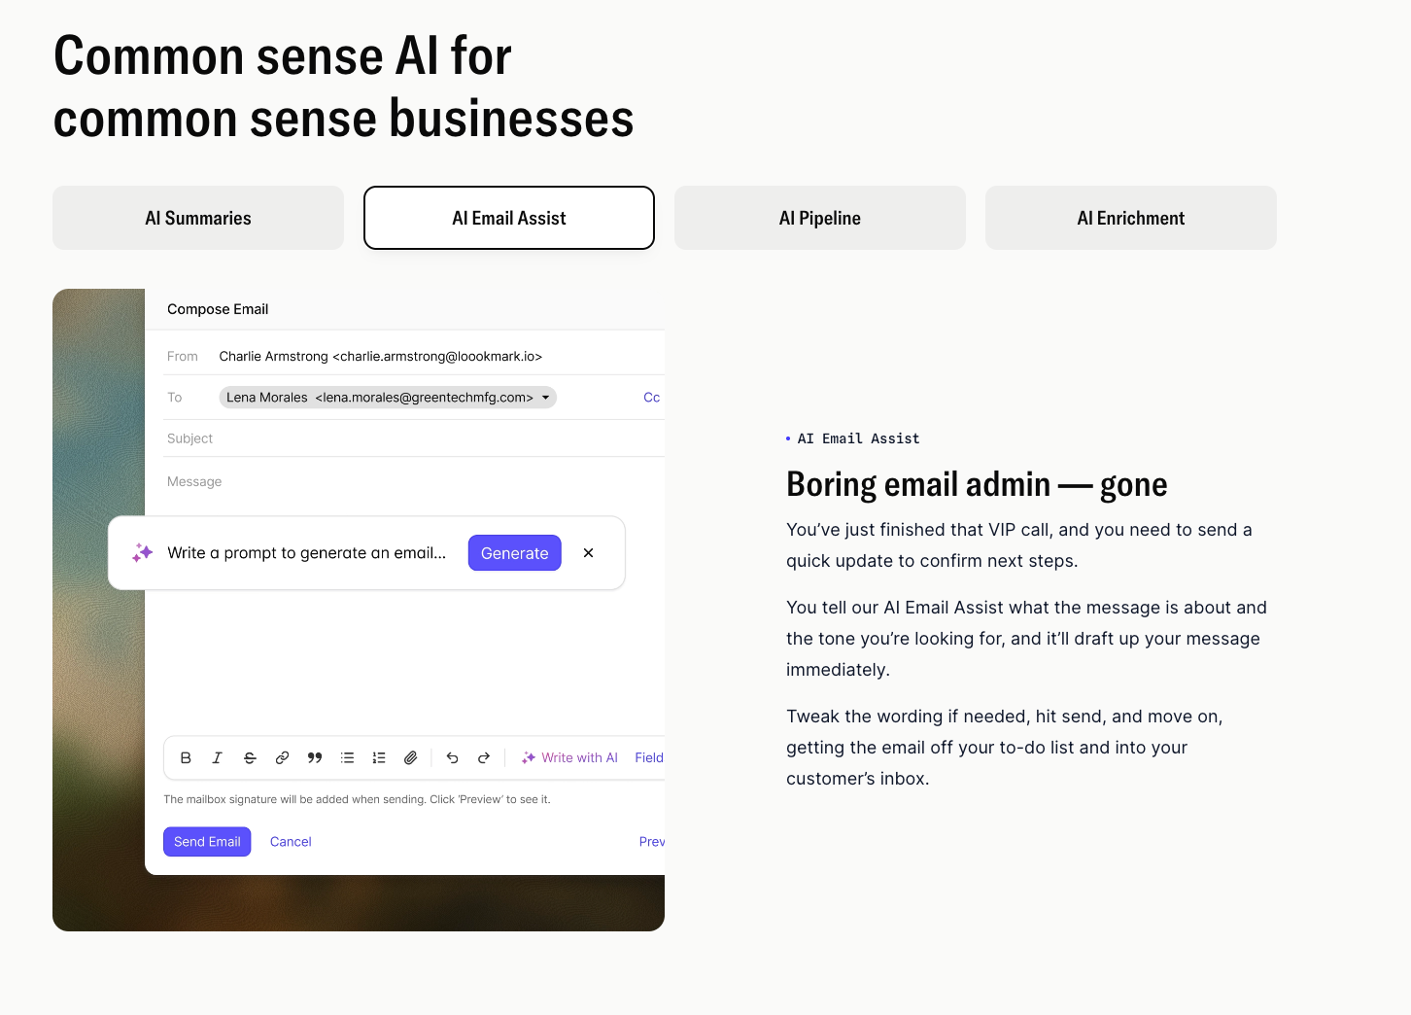Add Cc recipients
The width and height of the screenshot is (1411, 1015).
coord(651,397)
